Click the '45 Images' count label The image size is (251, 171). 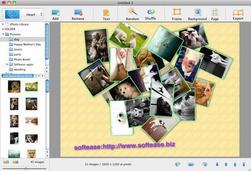point(37,162)
